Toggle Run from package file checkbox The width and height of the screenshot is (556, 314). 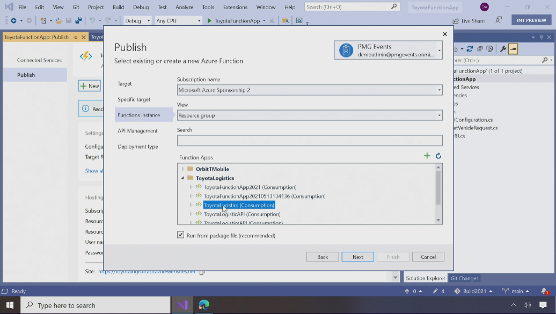(x=181, y=235)
